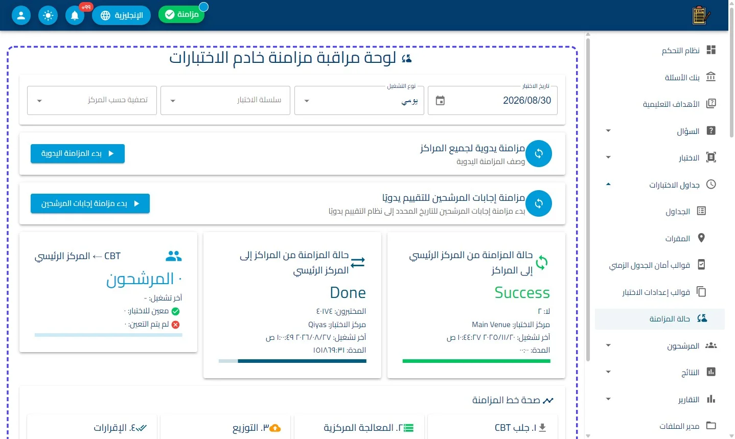Click بدء مزامنة إجابات المرشحين button
Viewport: 735px width, 439px height.
[90, 203]
